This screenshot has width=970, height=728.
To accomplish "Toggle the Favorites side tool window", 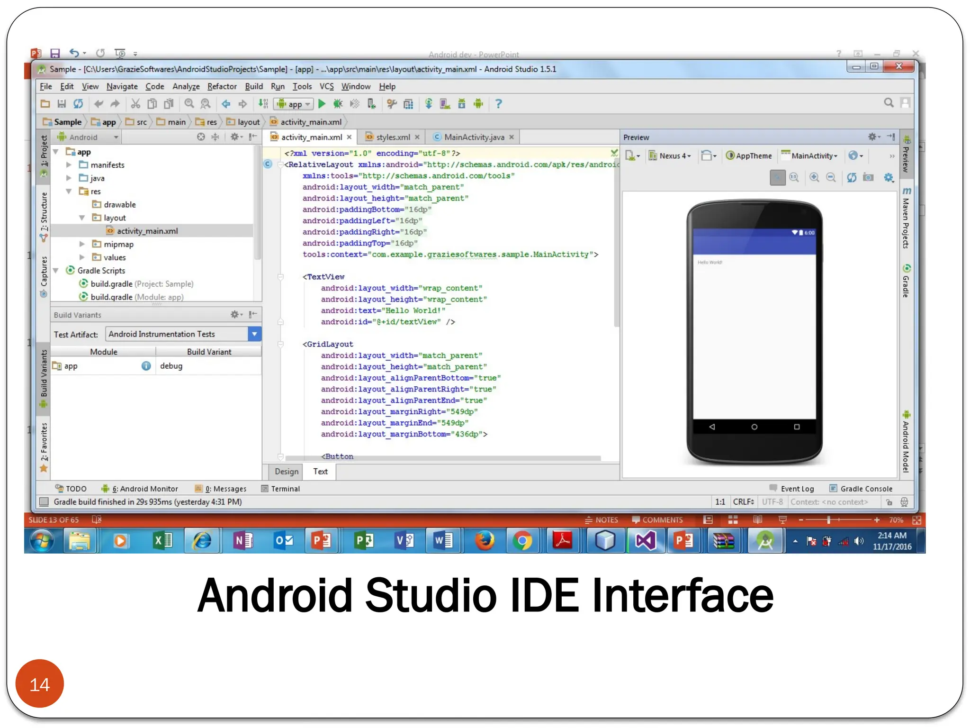I will [x=44, y=447].
